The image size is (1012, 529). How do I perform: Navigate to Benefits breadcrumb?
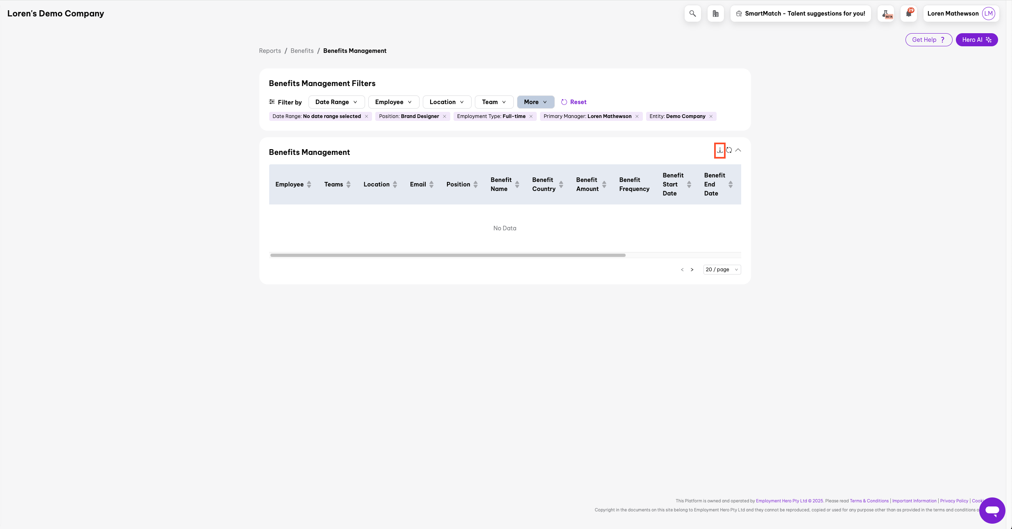[x=302, y=51]
